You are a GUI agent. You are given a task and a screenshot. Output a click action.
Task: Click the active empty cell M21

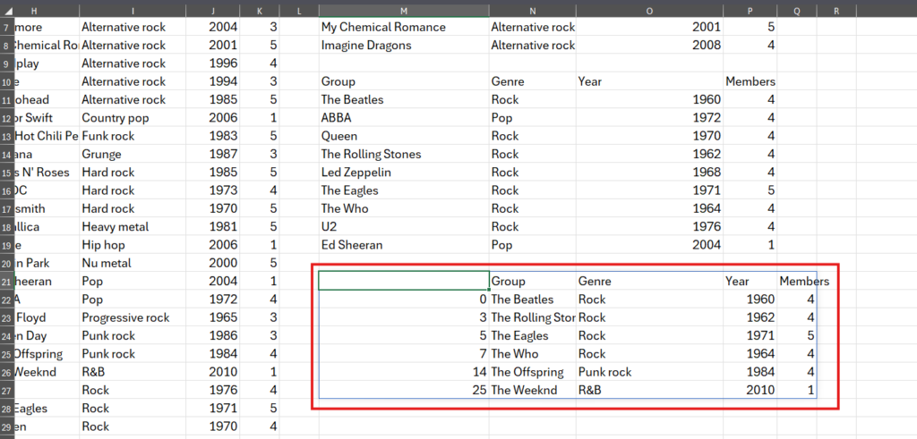click(404, 282)
